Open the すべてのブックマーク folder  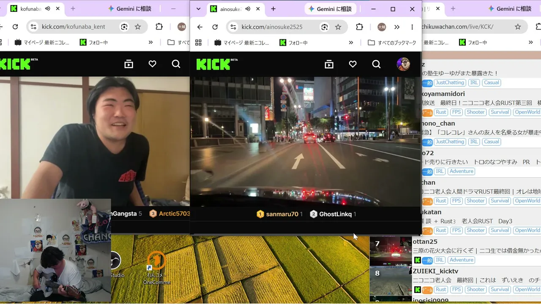point(392,43)
